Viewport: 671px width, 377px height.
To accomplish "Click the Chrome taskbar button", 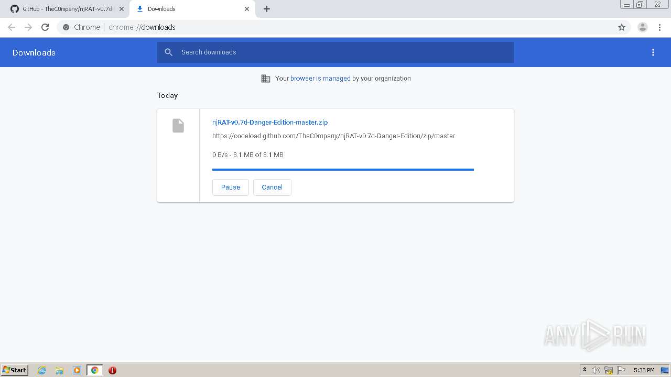I will point(95,370).
